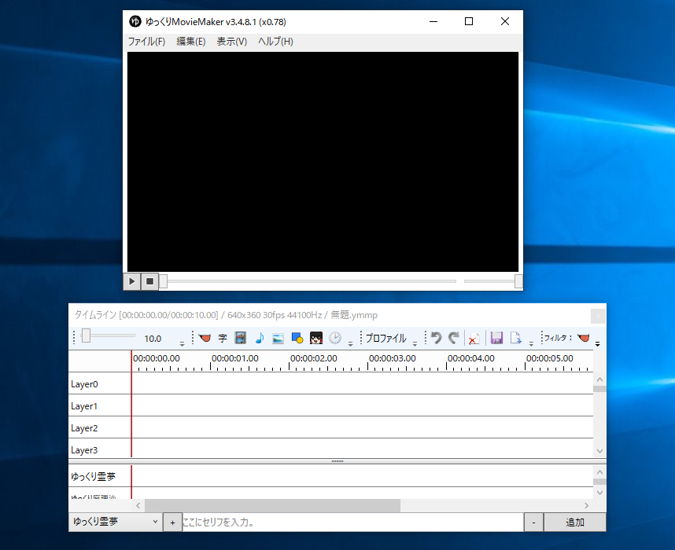Click the layer list's scroll-down arrow
The height and width of the screenshot is (550, 675).
tap(599, 451)
